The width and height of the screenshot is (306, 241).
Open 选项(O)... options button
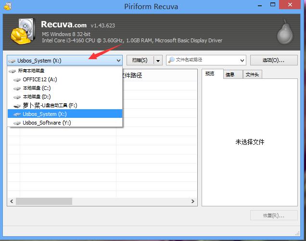coord(274,60)
